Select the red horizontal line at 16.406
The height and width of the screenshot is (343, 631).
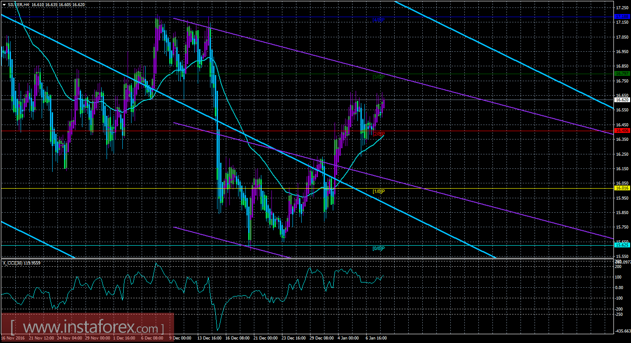coord(307,131)
